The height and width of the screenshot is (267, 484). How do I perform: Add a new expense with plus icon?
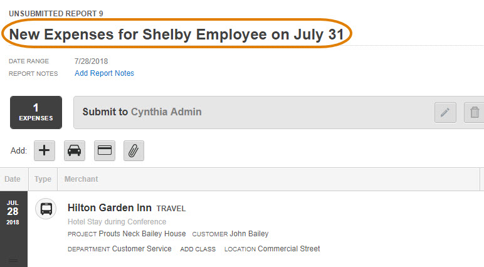45,150
